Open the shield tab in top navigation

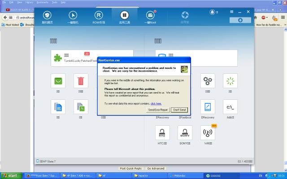(47, 17)
